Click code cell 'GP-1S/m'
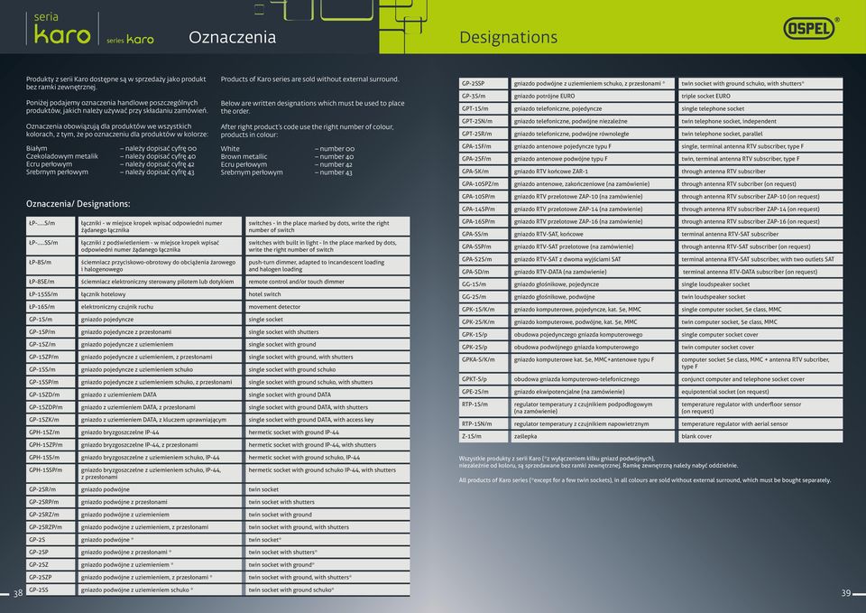 click(x=51, y=320)
